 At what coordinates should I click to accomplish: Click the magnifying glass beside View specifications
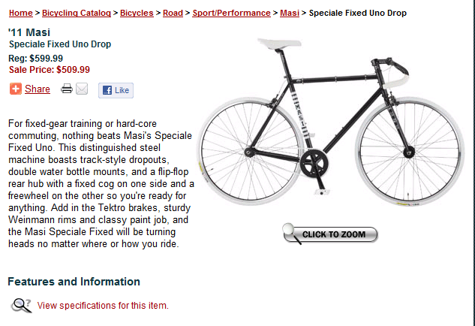click(x=22, y=305)
